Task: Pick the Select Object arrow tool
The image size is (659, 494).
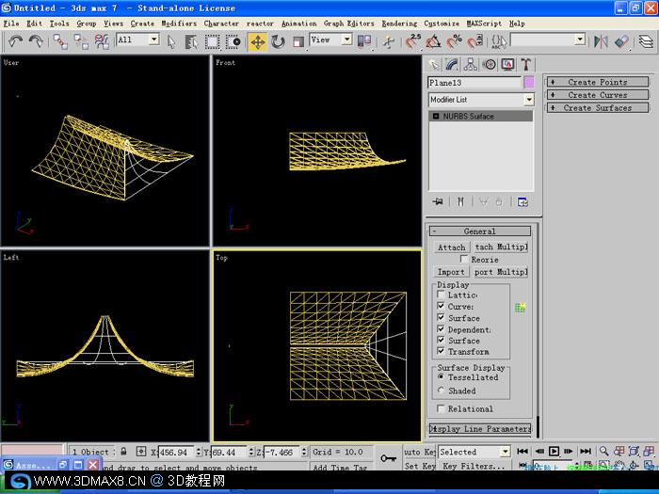Action: tap(171, 41)
